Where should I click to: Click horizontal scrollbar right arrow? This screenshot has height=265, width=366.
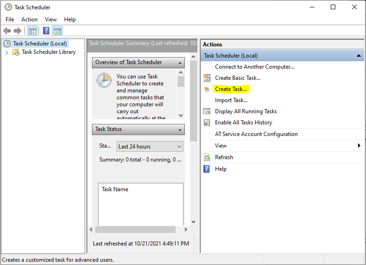click(x=186, y=230)
